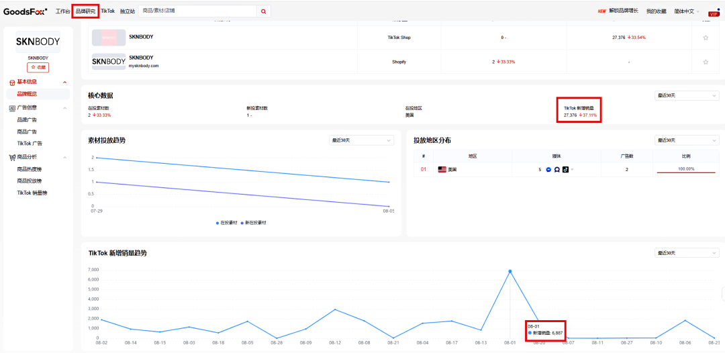Favorite the Shopify row with star
Viewport: 725px width, 353px height.
point(706,62)
